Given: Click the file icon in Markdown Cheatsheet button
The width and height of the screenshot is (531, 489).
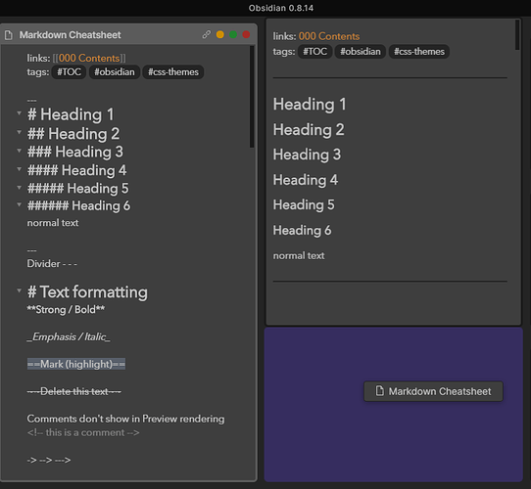Looking at the screenshot, I should coord(380,390).
